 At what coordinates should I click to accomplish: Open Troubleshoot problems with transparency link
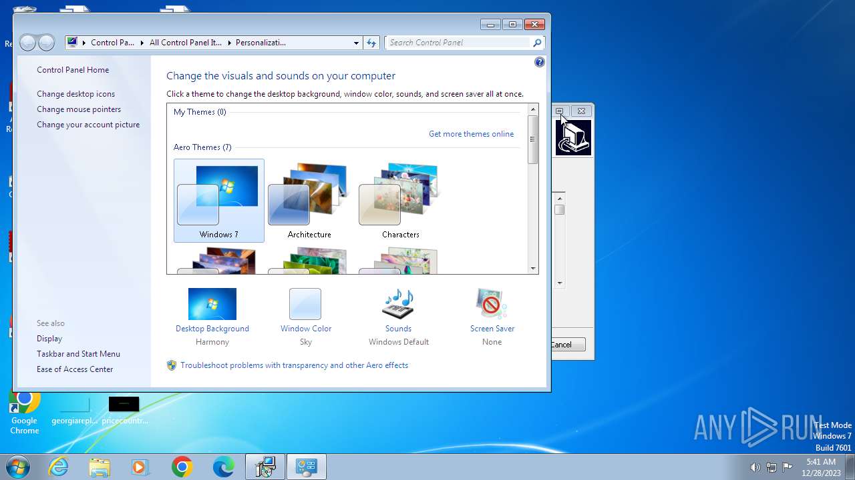click(294, 365)
